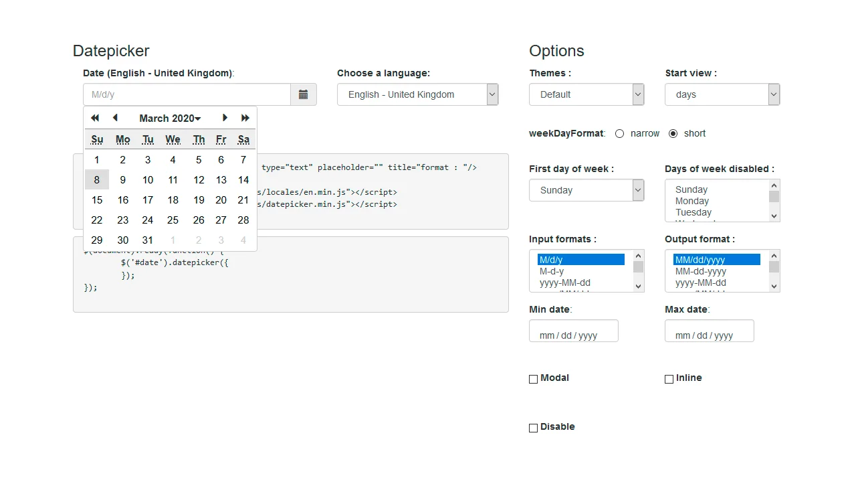Image resolution: width=856 pixels, height=482 pixels.
Task: Select the narrow weekDayFormat radio button
Action: tap(619, 133)
